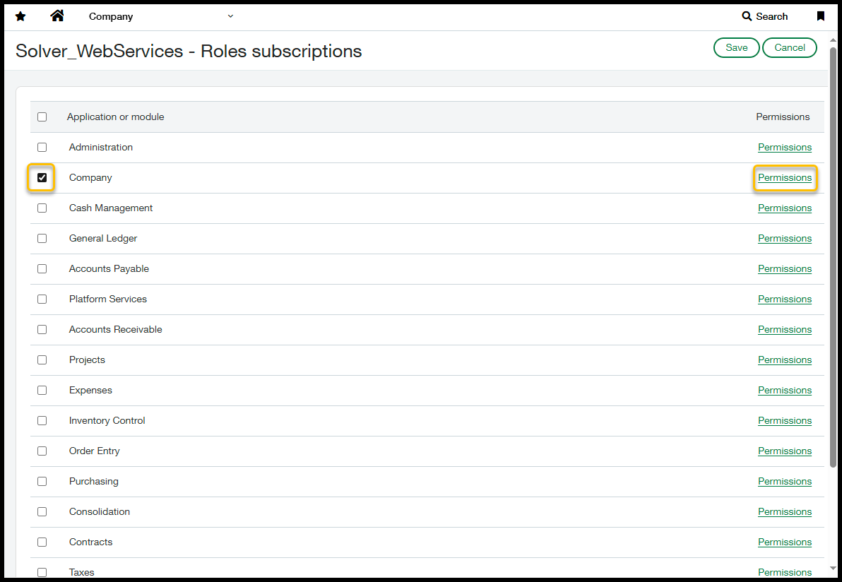This screenshot has width=842, height=582.
Task: Open Permissions link for Company
Action: (x=784, y=178)
